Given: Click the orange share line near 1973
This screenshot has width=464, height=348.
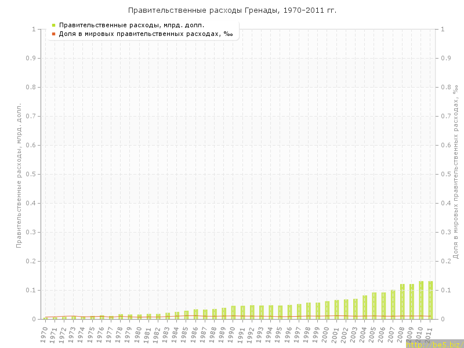Looking at the screenshot, I should coord(72,316).
